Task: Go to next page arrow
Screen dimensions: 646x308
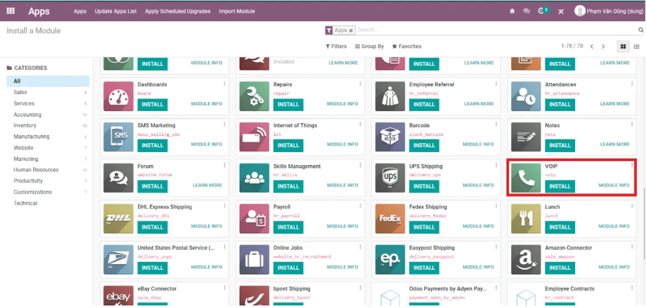Action: click(x=603, y=46)
